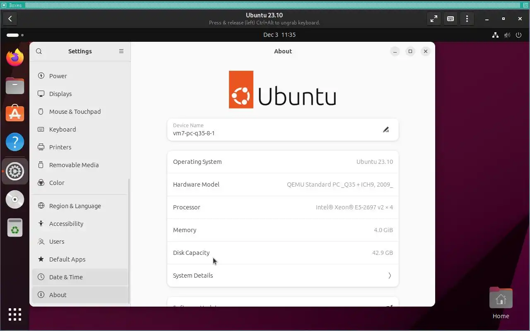Viewport: 530px width, 331px height.
Task: Select Power in sidebar
Action: click(80, 76)
